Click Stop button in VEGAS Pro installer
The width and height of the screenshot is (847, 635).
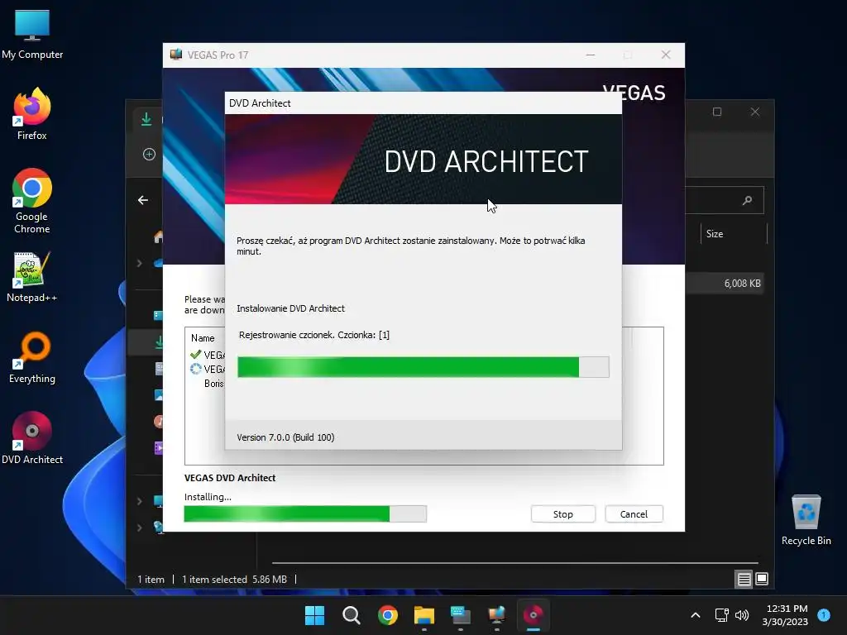click(x=562, y=514)
